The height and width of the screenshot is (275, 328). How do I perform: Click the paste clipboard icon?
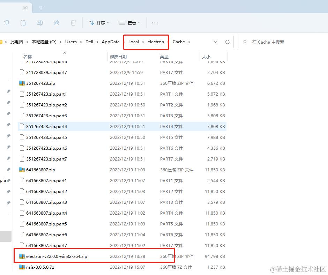click(23, 23)
